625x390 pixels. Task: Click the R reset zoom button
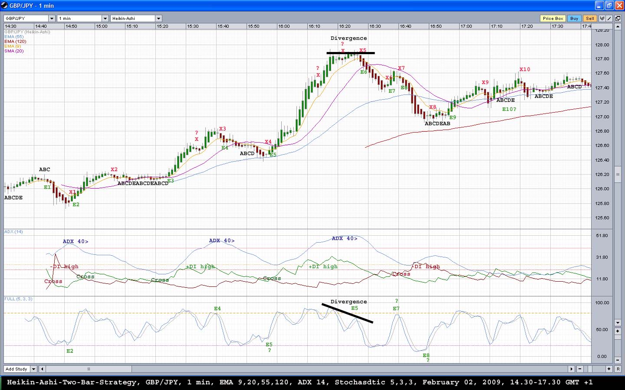point(618,369)
